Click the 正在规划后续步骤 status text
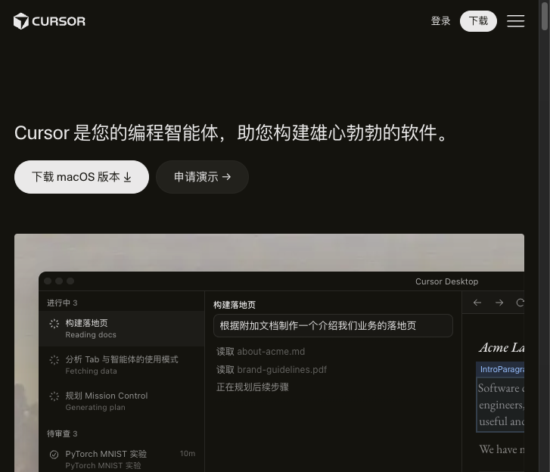Viewport: 550px width, 472px height. [253, 387]
